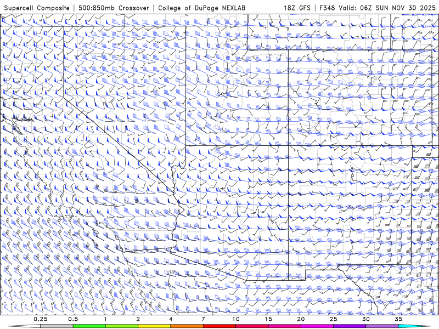Select the dark purple segment between 25 and 30
Image resolution: width=439 pixels, height=329 pixels.
tap(350, 326)
